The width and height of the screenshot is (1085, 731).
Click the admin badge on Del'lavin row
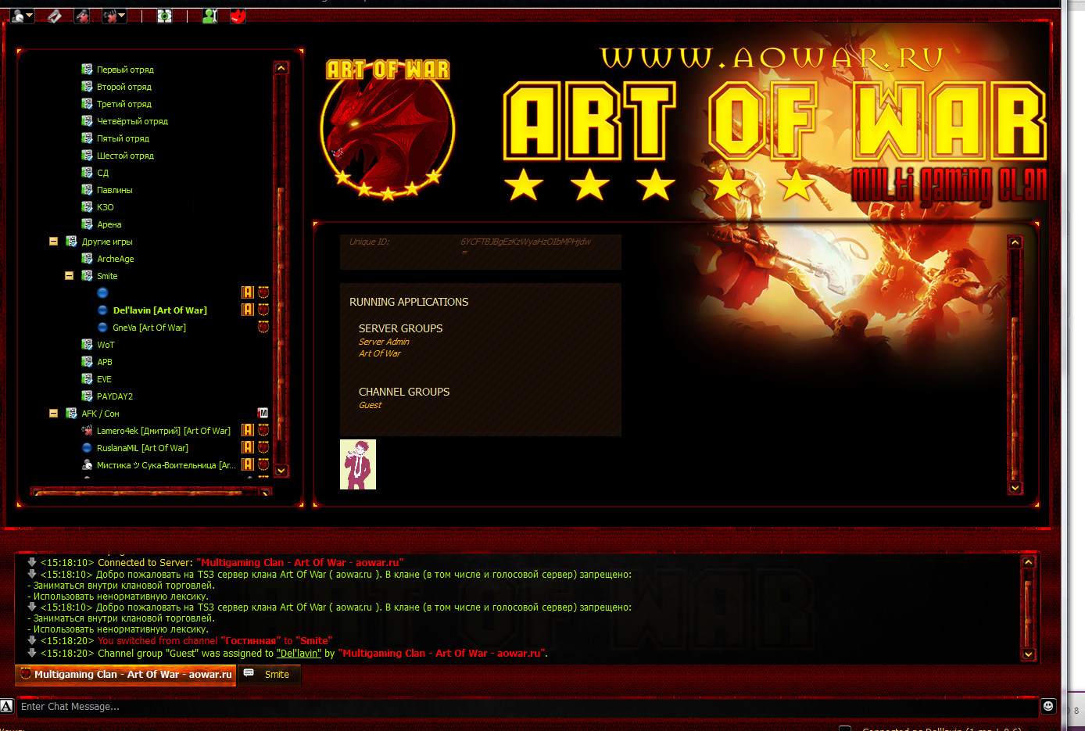click(248, 310)
